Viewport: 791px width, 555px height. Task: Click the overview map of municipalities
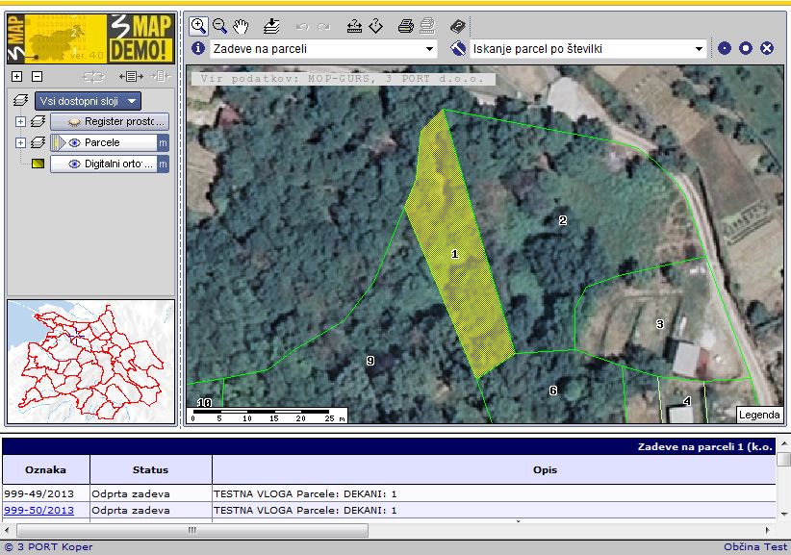[90, 362]
